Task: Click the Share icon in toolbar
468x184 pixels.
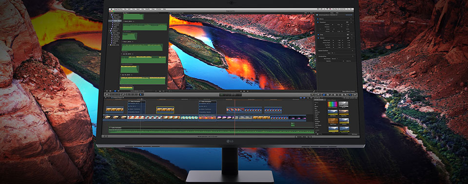Action: point(355,95)
